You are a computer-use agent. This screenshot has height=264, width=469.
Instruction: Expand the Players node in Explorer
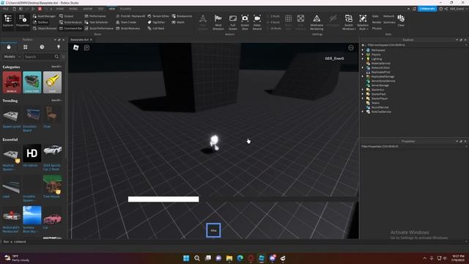363,54
